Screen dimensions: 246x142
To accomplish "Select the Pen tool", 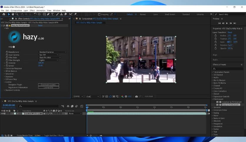I will [48, 14].
